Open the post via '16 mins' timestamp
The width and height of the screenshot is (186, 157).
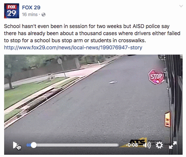[x=30, y=15]
